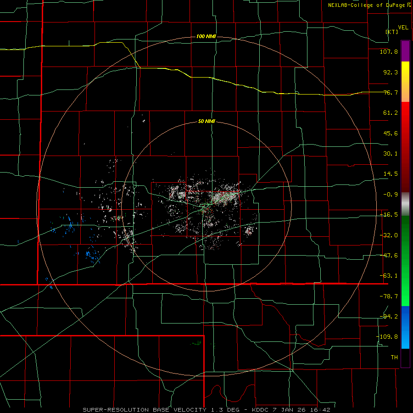Click the 76.7 velocity scale label

pos(391,92)
